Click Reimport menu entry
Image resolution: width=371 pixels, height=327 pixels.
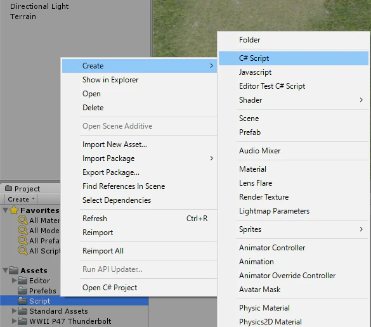140,233
